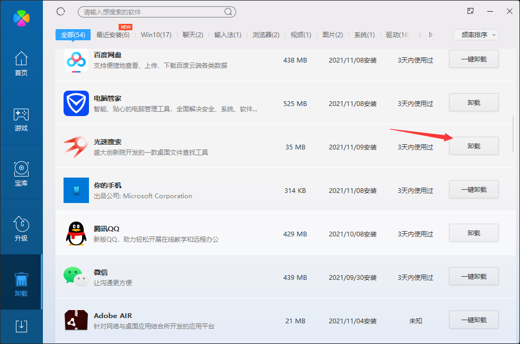Click 卸载 for 光速搜索
The image size is (520, 344).
pos(474,146)
